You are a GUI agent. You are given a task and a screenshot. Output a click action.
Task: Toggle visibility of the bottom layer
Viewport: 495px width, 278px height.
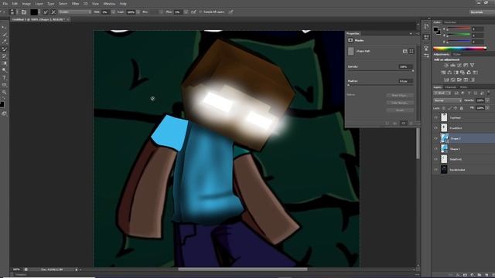[x=436, y=170]
